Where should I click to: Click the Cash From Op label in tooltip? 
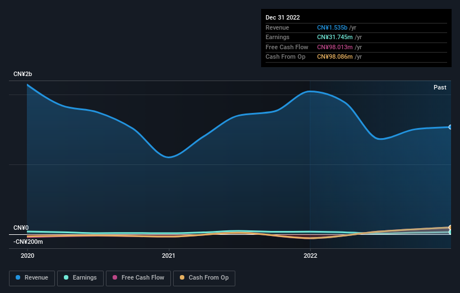[x=285, y=57]
